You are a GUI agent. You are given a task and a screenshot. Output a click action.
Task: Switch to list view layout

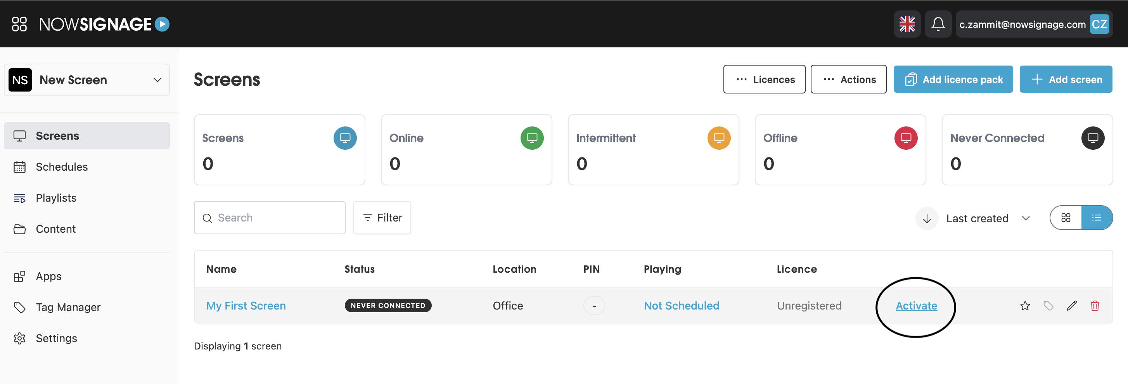pyautogui.click(x=1097, y=218)
